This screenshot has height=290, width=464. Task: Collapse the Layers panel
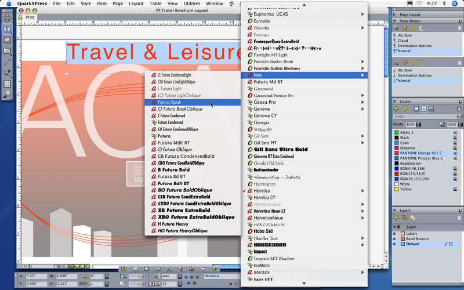[x=394, y=211]
